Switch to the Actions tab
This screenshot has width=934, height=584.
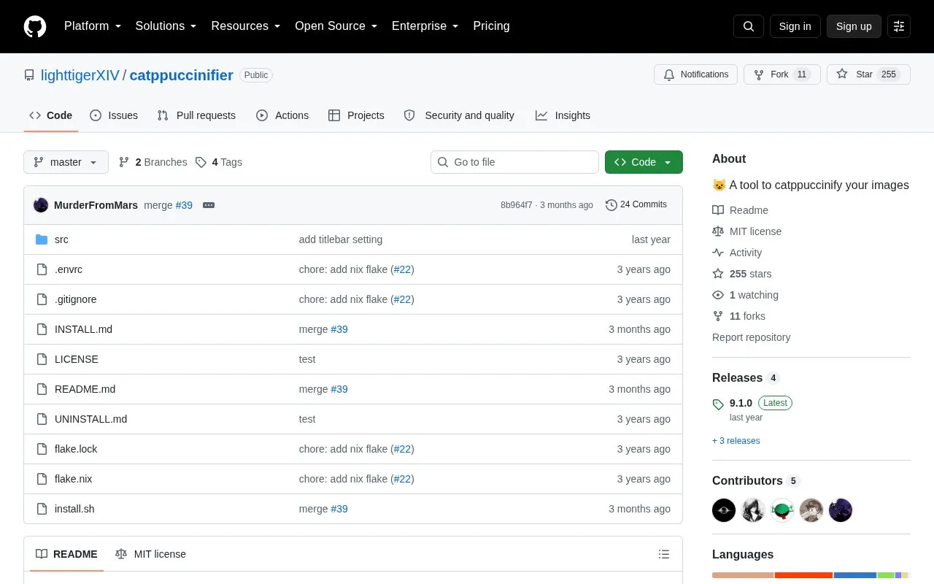tap(282, 115)
